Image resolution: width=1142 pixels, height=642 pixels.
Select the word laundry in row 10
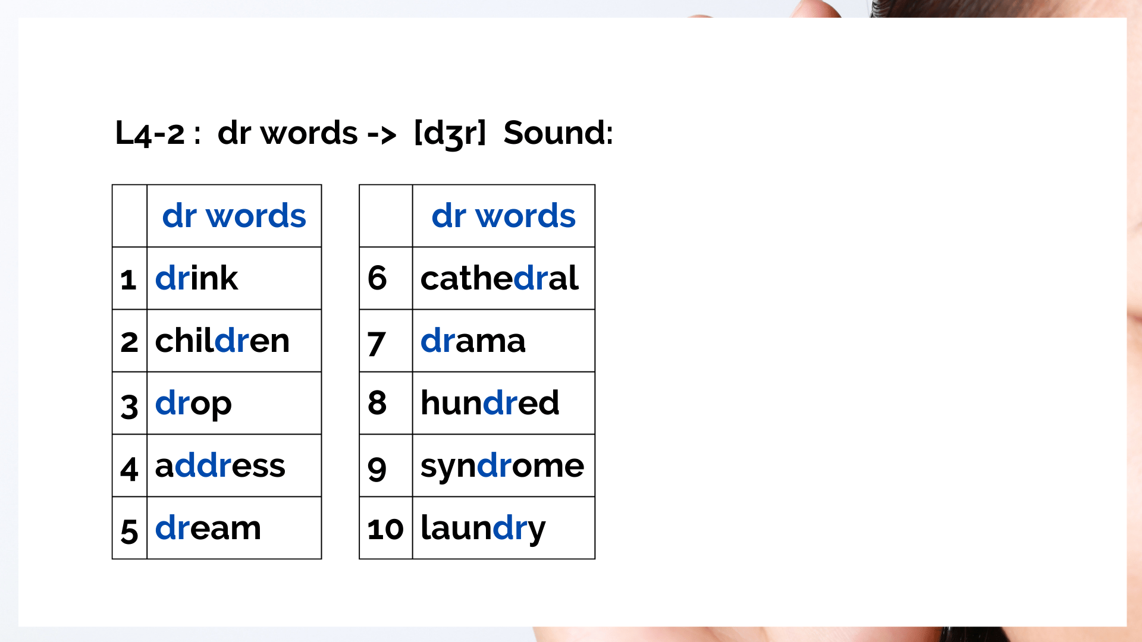[482, 528]
